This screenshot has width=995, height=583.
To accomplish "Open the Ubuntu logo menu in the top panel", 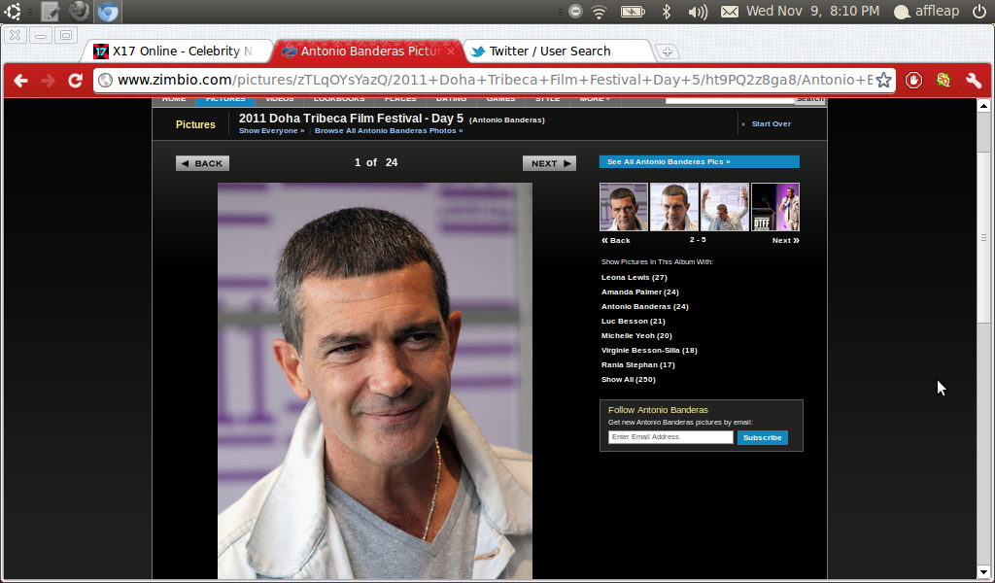I will [x=13, y=12].
